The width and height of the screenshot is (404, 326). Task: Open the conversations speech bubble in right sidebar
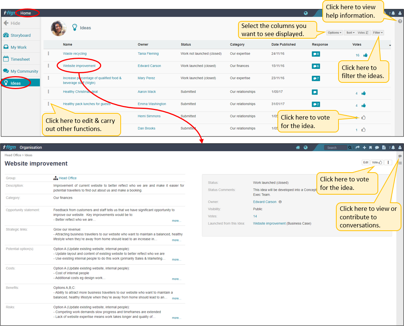(400, 156)
